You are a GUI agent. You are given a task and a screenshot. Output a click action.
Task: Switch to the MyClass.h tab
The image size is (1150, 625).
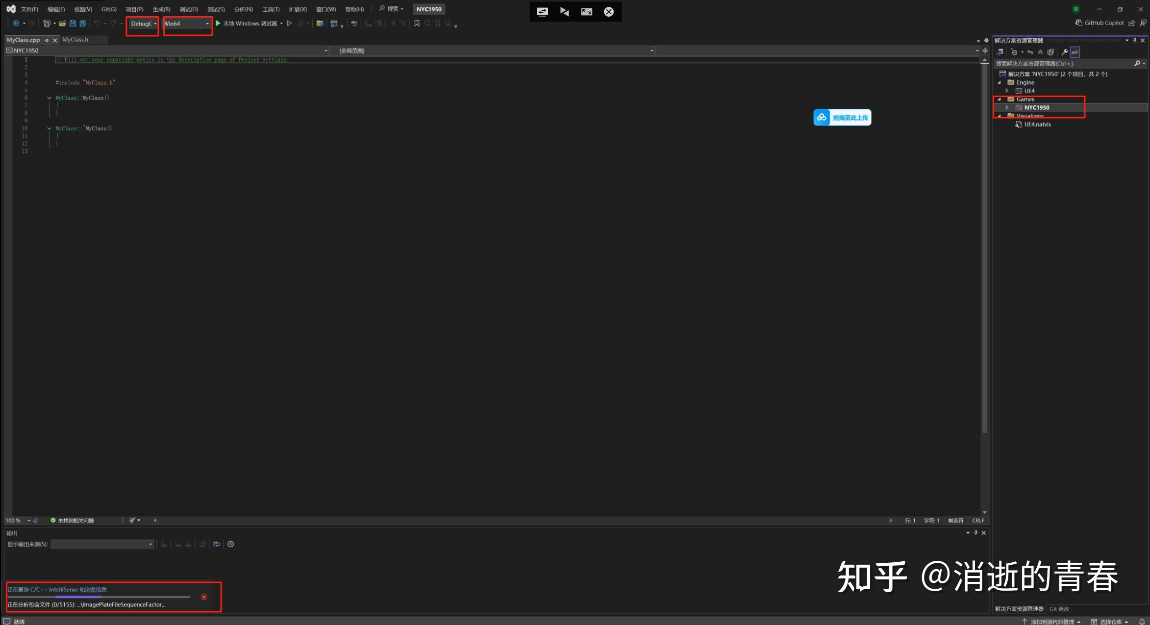pos(74,40)
